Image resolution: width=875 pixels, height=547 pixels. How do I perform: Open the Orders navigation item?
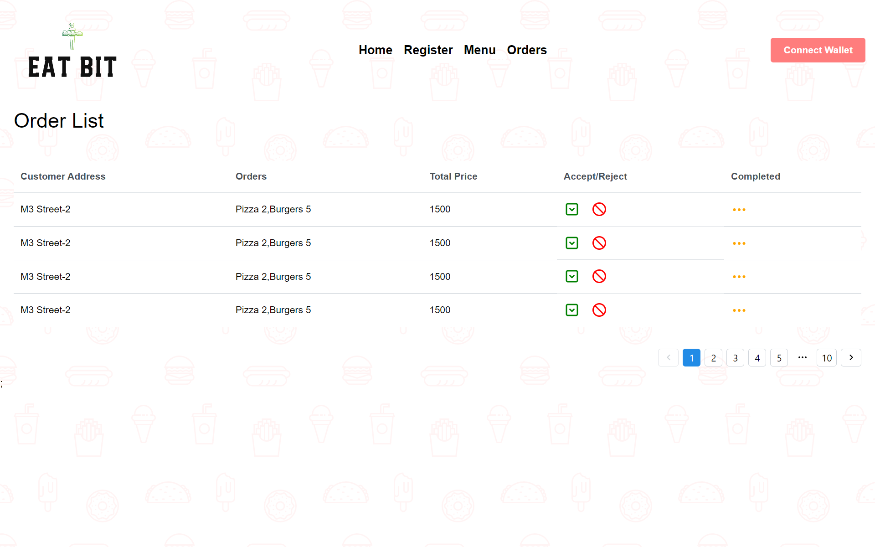[x=526, y=50]
